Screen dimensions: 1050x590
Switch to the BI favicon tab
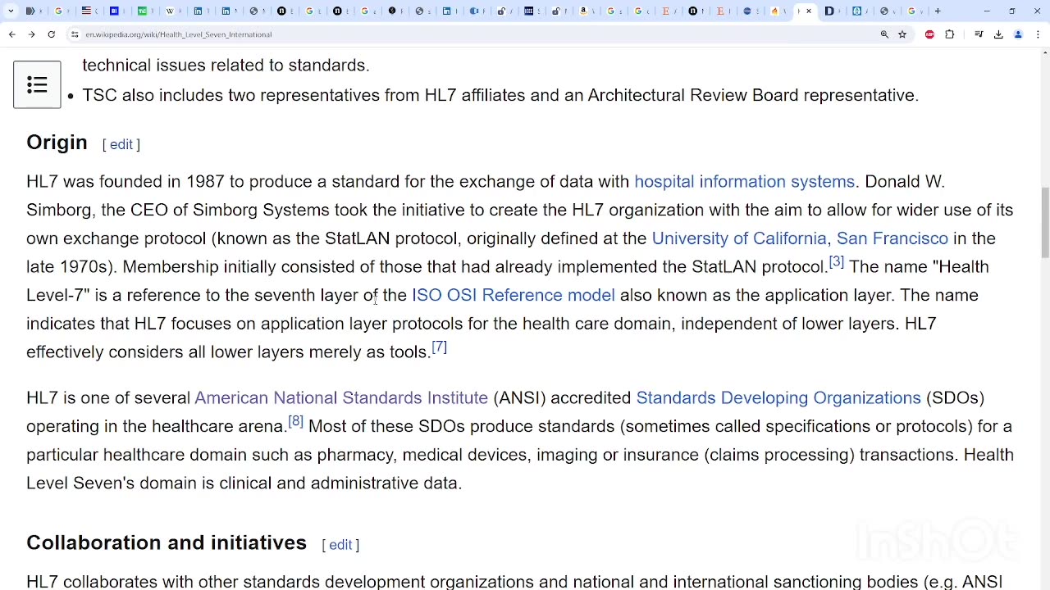[x=114, y=11]
